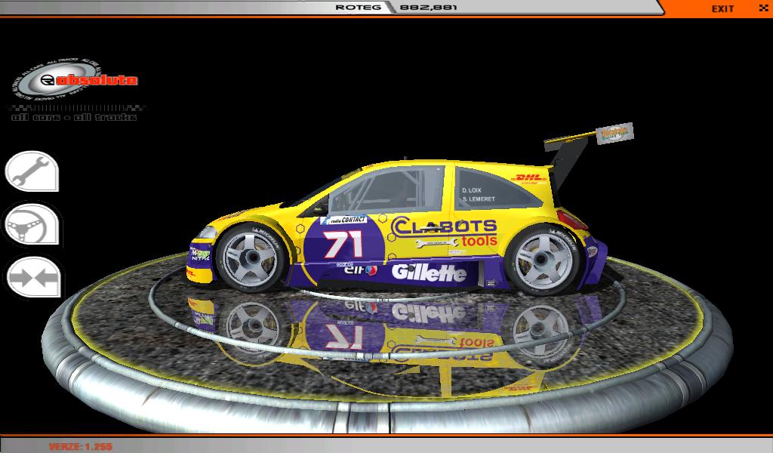Close with the X icon beside EXIT
Viewport: 773px width, 453px height.
coord(763,8)
